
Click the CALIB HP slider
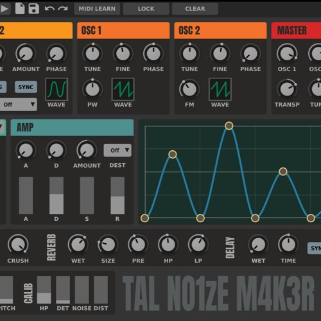[x=44, y=290]
